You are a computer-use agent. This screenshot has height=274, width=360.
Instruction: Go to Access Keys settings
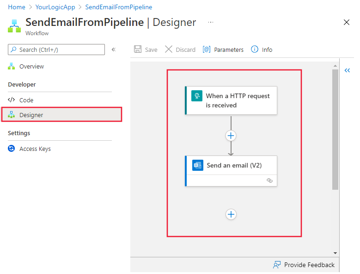(35, 149)
